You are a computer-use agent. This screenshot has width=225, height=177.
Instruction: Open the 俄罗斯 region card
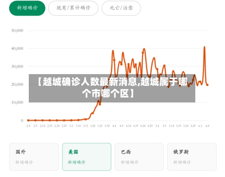coord(192,157)
